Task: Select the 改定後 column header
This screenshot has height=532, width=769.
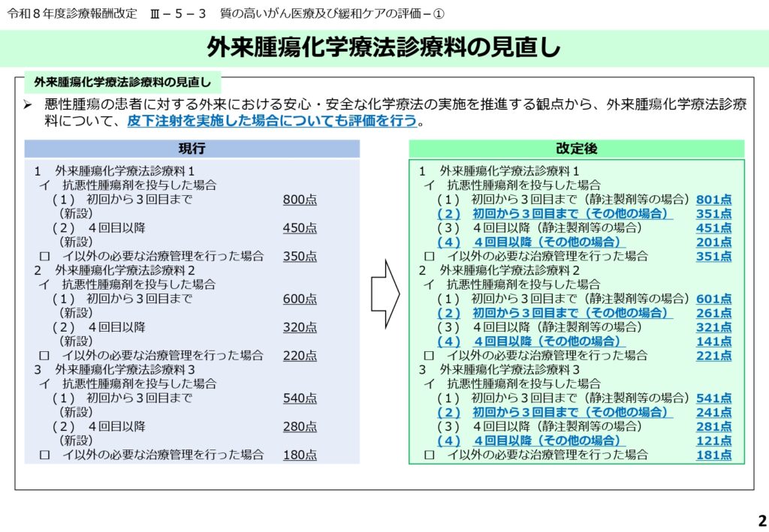Action: click(x=576, y=149)
